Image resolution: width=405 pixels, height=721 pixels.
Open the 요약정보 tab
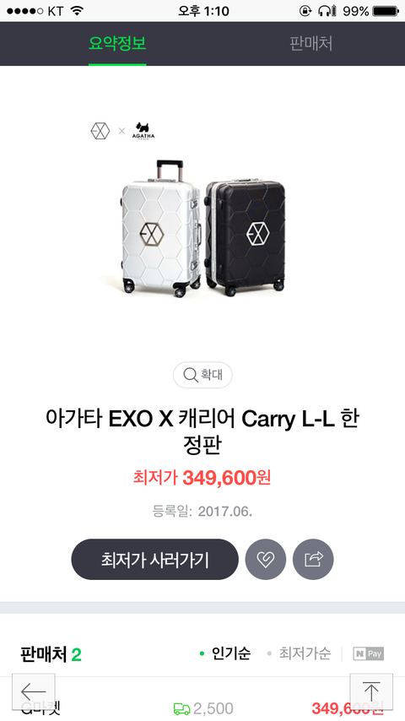pos(117,44)
